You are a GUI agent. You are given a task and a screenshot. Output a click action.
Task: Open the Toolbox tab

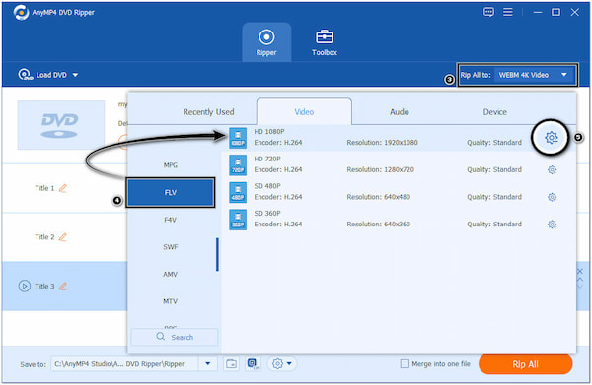(x=325, y=42)
